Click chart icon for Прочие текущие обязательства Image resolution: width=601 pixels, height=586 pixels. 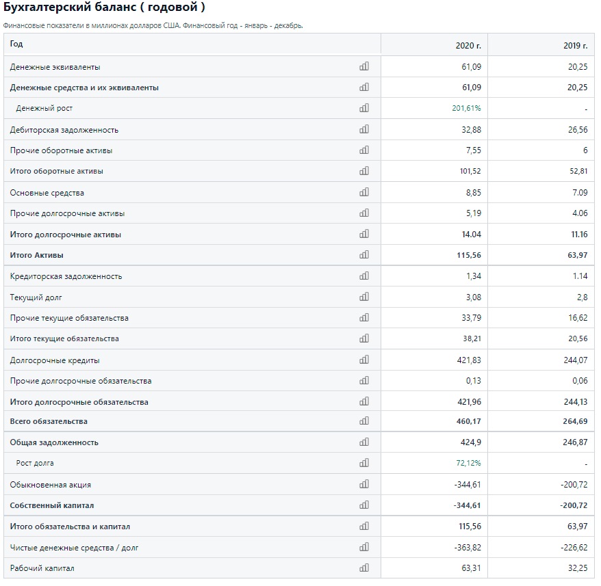click(x=364, y=317)
